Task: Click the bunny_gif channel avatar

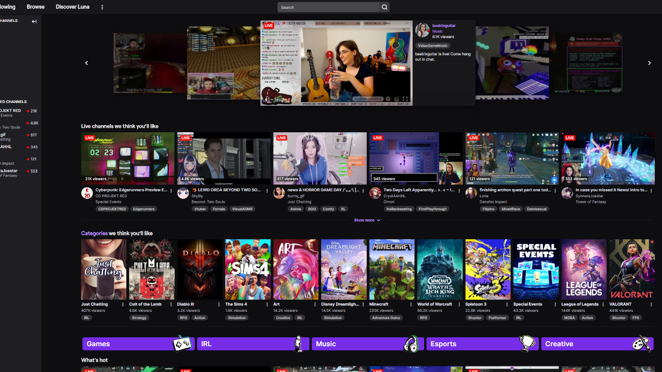Action: pos(279,193)
